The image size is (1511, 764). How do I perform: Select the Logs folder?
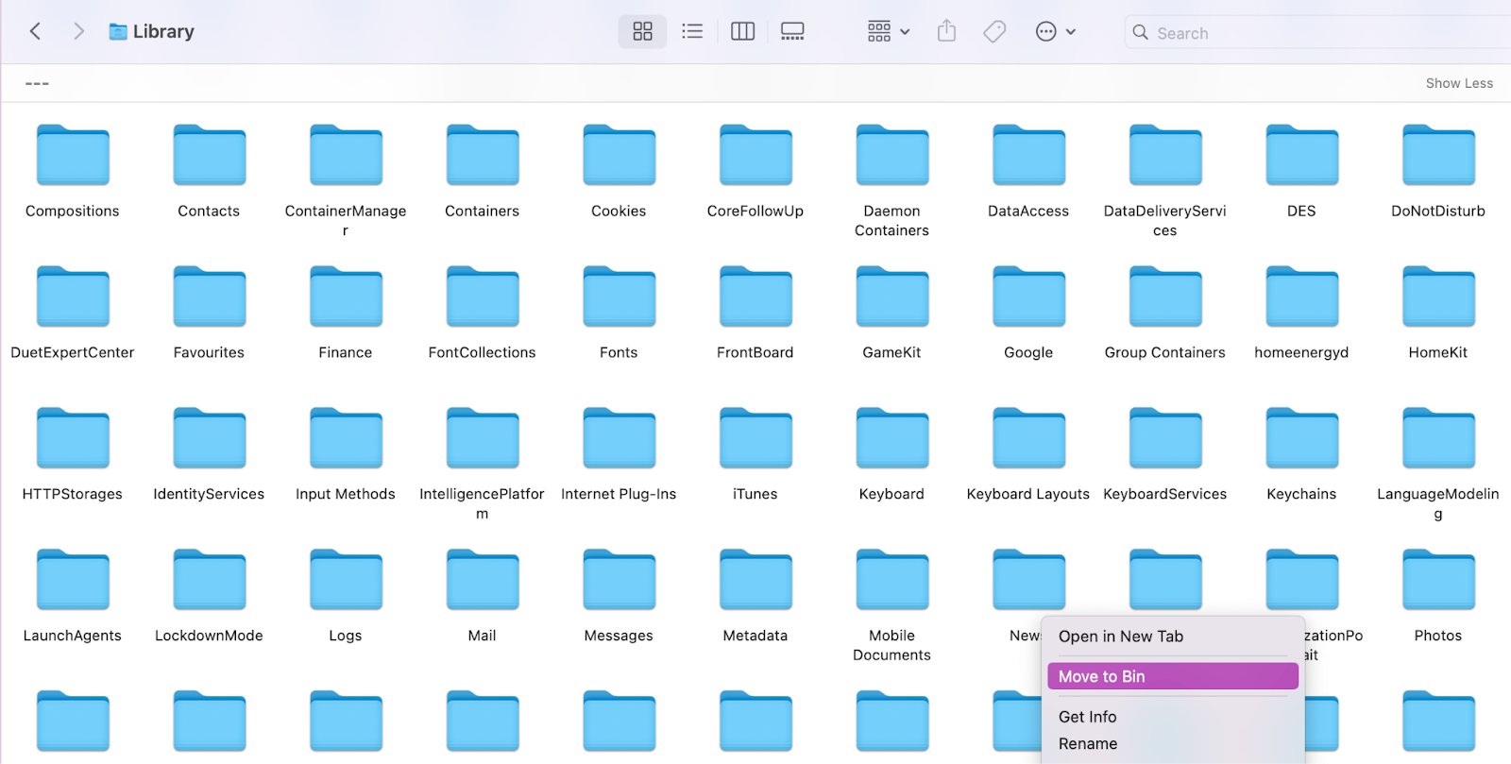(346, 581)
